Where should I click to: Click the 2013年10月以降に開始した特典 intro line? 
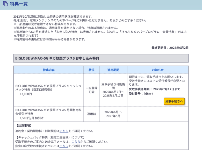(53, 17)
